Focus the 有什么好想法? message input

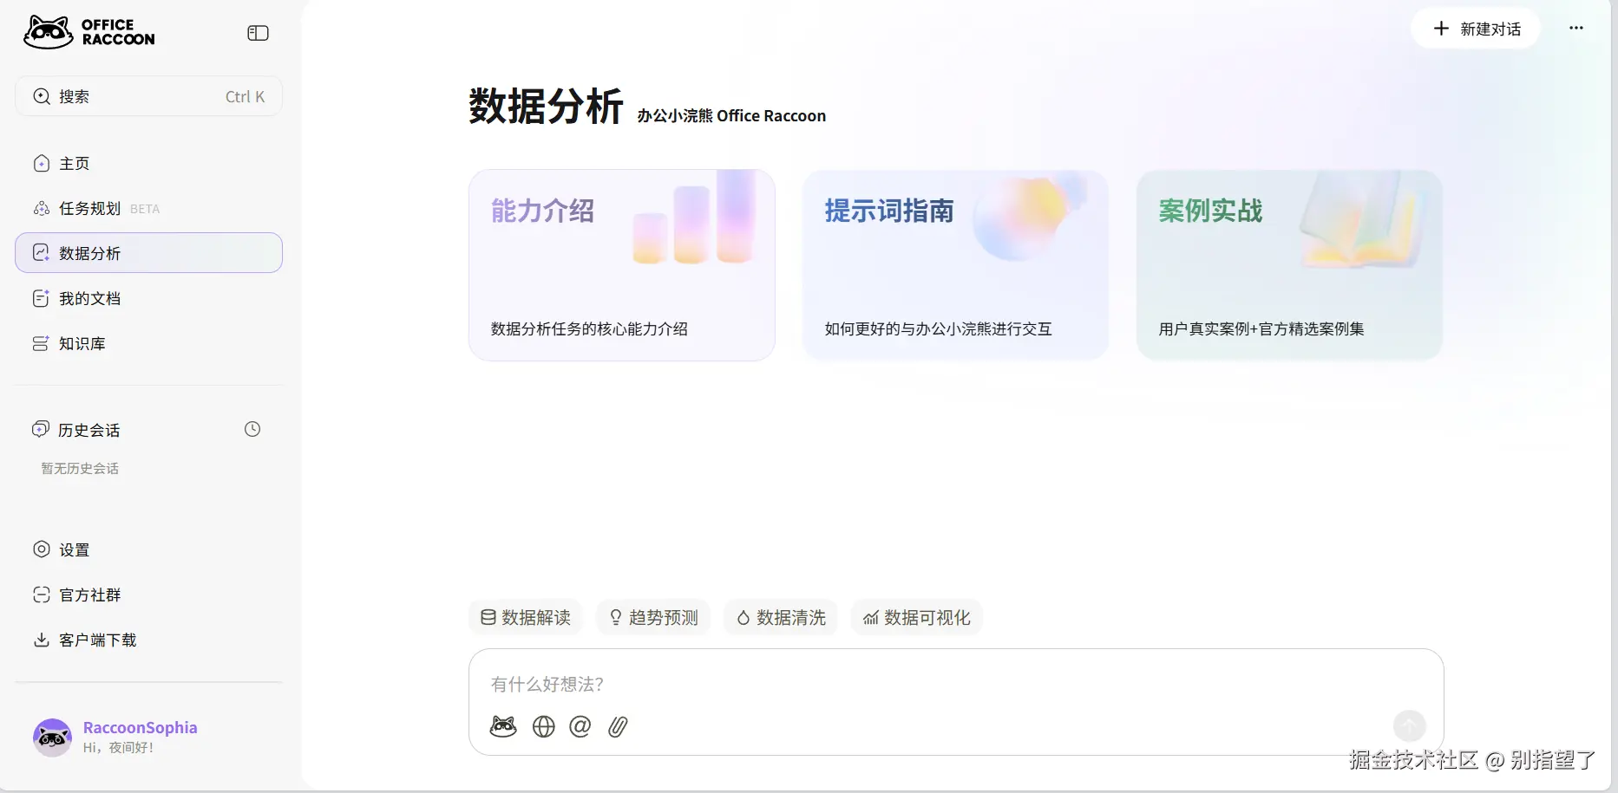pos(955,685)
